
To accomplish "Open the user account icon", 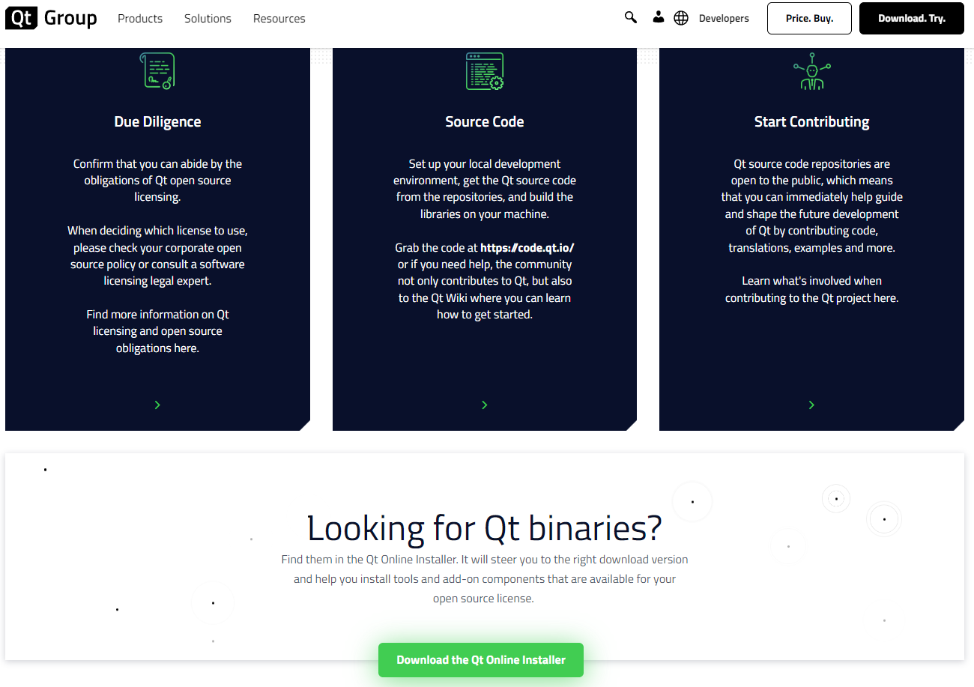I will coord(658,17).
